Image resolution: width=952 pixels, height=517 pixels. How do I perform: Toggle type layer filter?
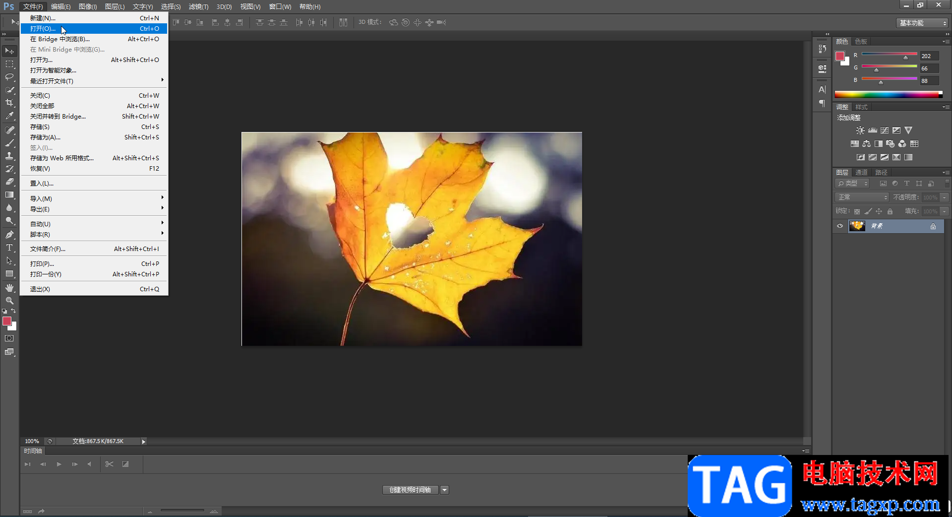(907, 184)
